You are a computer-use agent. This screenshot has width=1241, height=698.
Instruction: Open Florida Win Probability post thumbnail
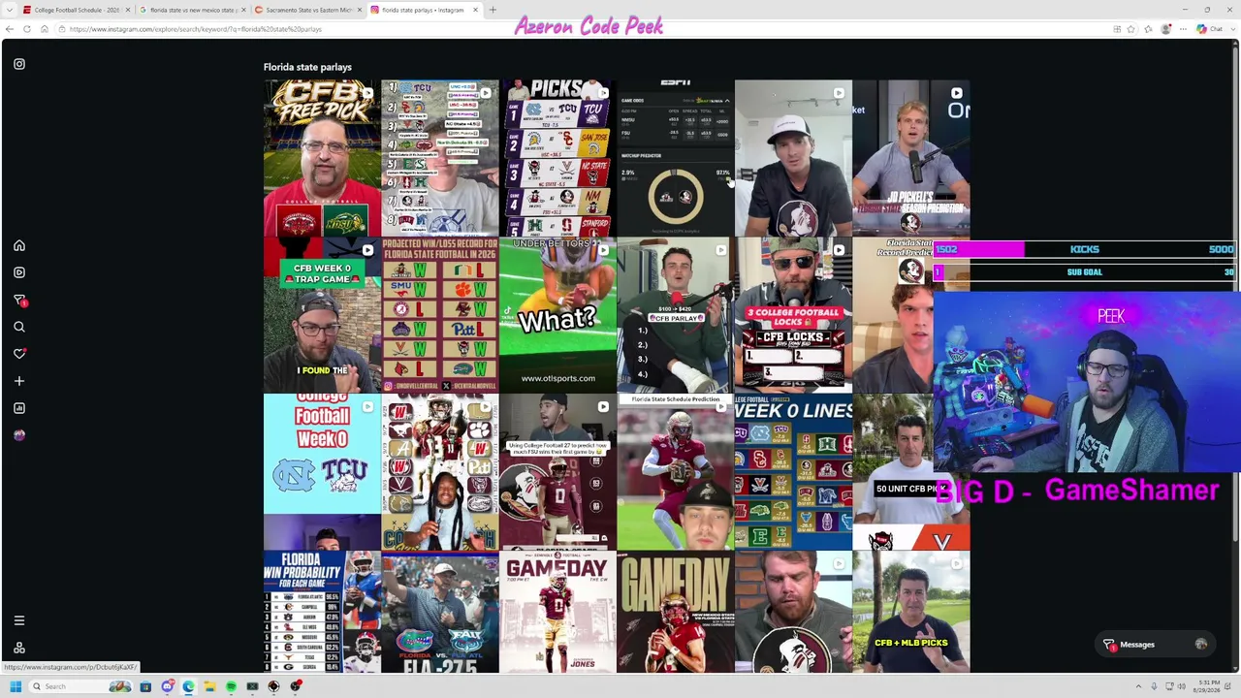tap(322, 612)
